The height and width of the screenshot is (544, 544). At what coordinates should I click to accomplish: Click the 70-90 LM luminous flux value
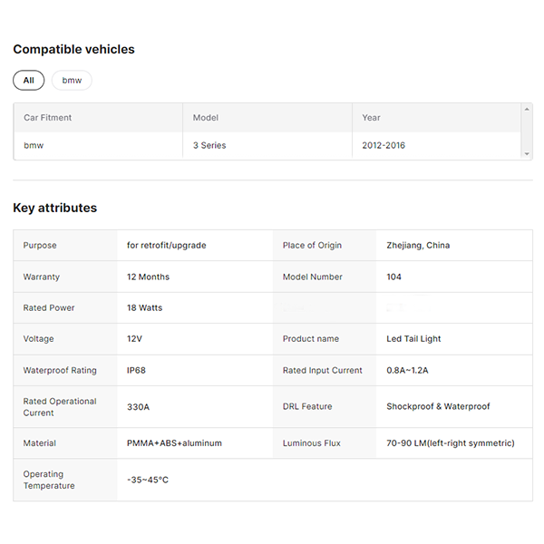tap(450, 443)
